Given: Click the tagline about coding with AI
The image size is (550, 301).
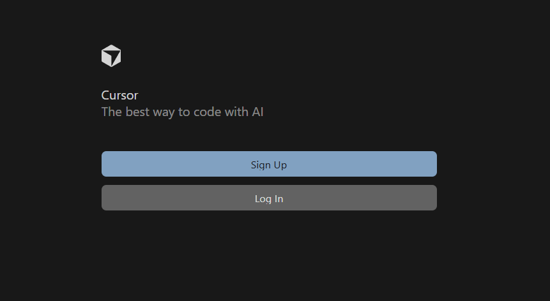Looking at the screenshot, I should [x=182, y=112].
